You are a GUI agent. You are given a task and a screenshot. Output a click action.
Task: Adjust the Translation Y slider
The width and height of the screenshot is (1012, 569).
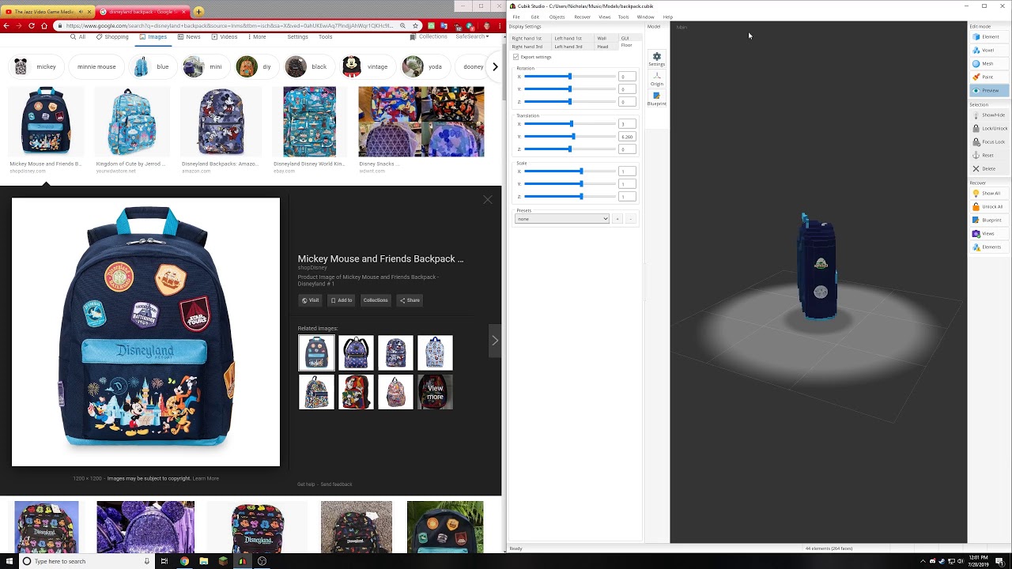tap(569, 137)
